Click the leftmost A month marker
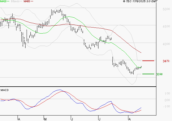 click(x=19, y=119)
